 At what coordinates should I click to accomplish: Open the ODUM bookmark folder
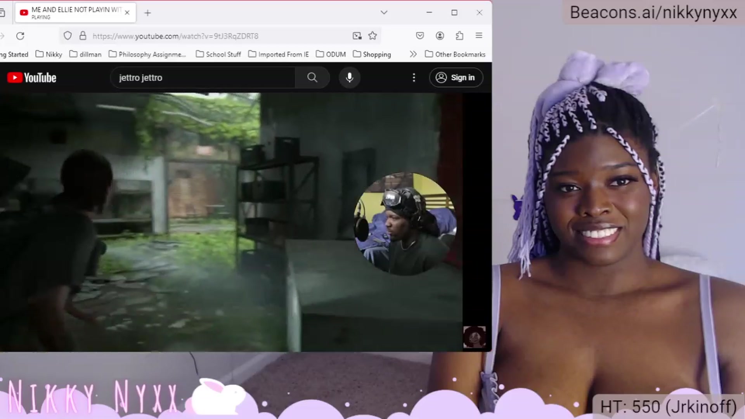coord(331,54)
